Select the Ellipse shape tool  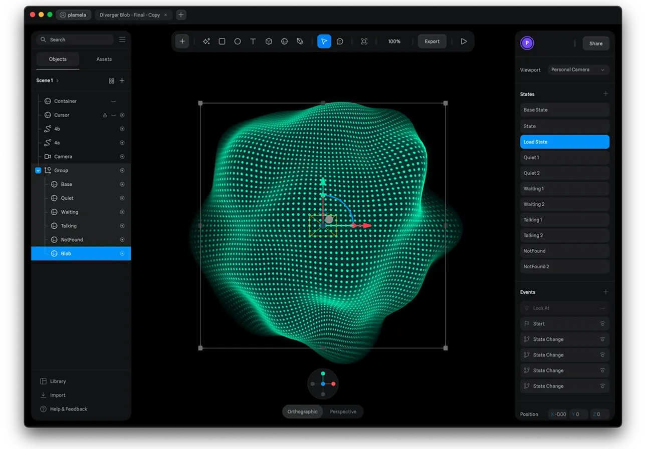click(238, 42)
